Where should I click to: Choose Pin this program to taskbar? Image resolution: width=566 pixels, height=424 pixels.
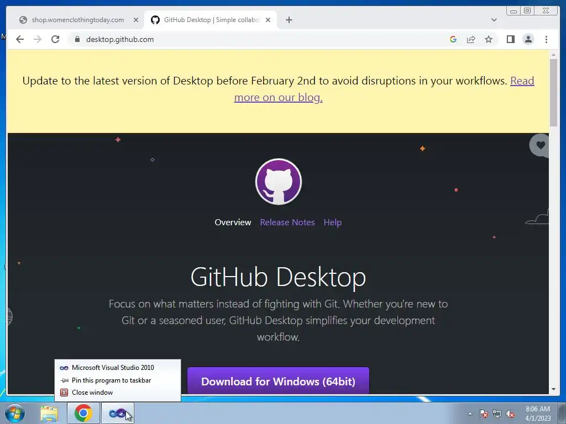118,380
